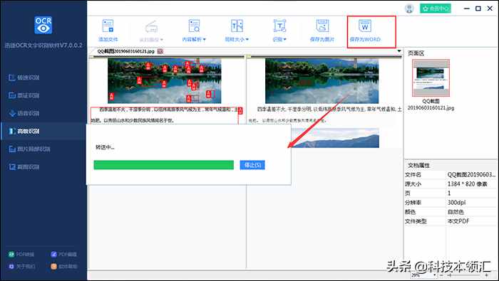Open the user account avatar icon
The image size is (499, 281).
coord(409,9)
